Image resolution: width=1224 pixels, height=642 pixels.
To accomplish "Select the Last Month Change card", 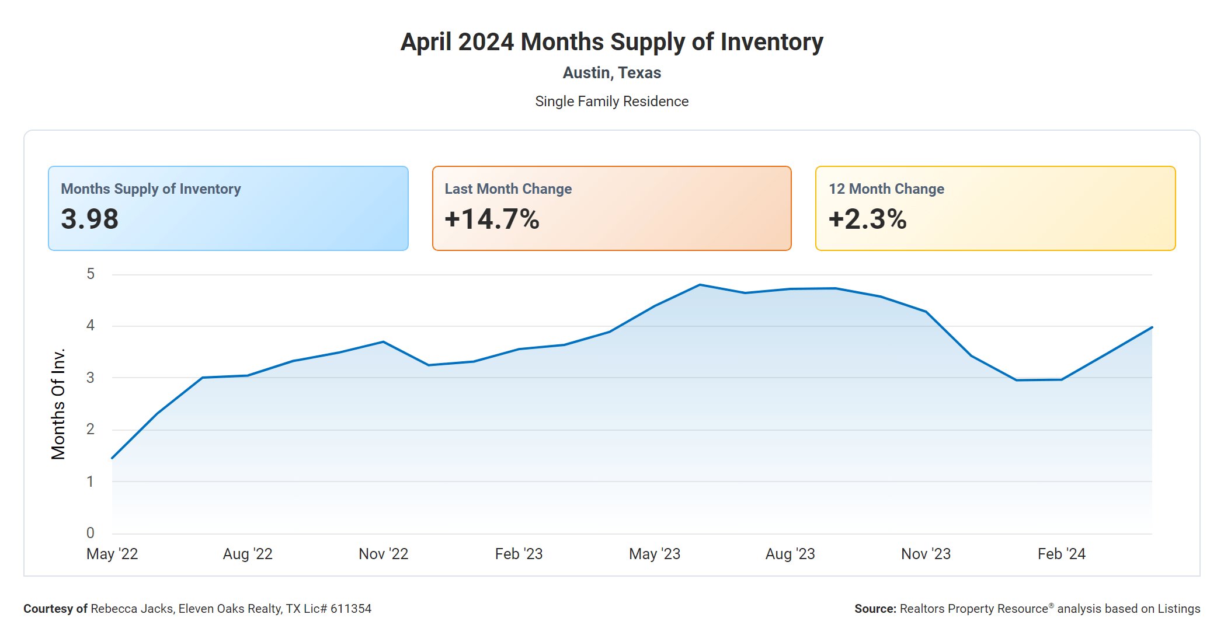I will [611, 208].
